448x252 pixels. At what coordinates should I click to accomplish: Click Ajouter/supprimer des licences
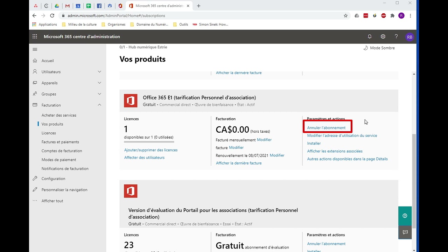coord(151,150)
